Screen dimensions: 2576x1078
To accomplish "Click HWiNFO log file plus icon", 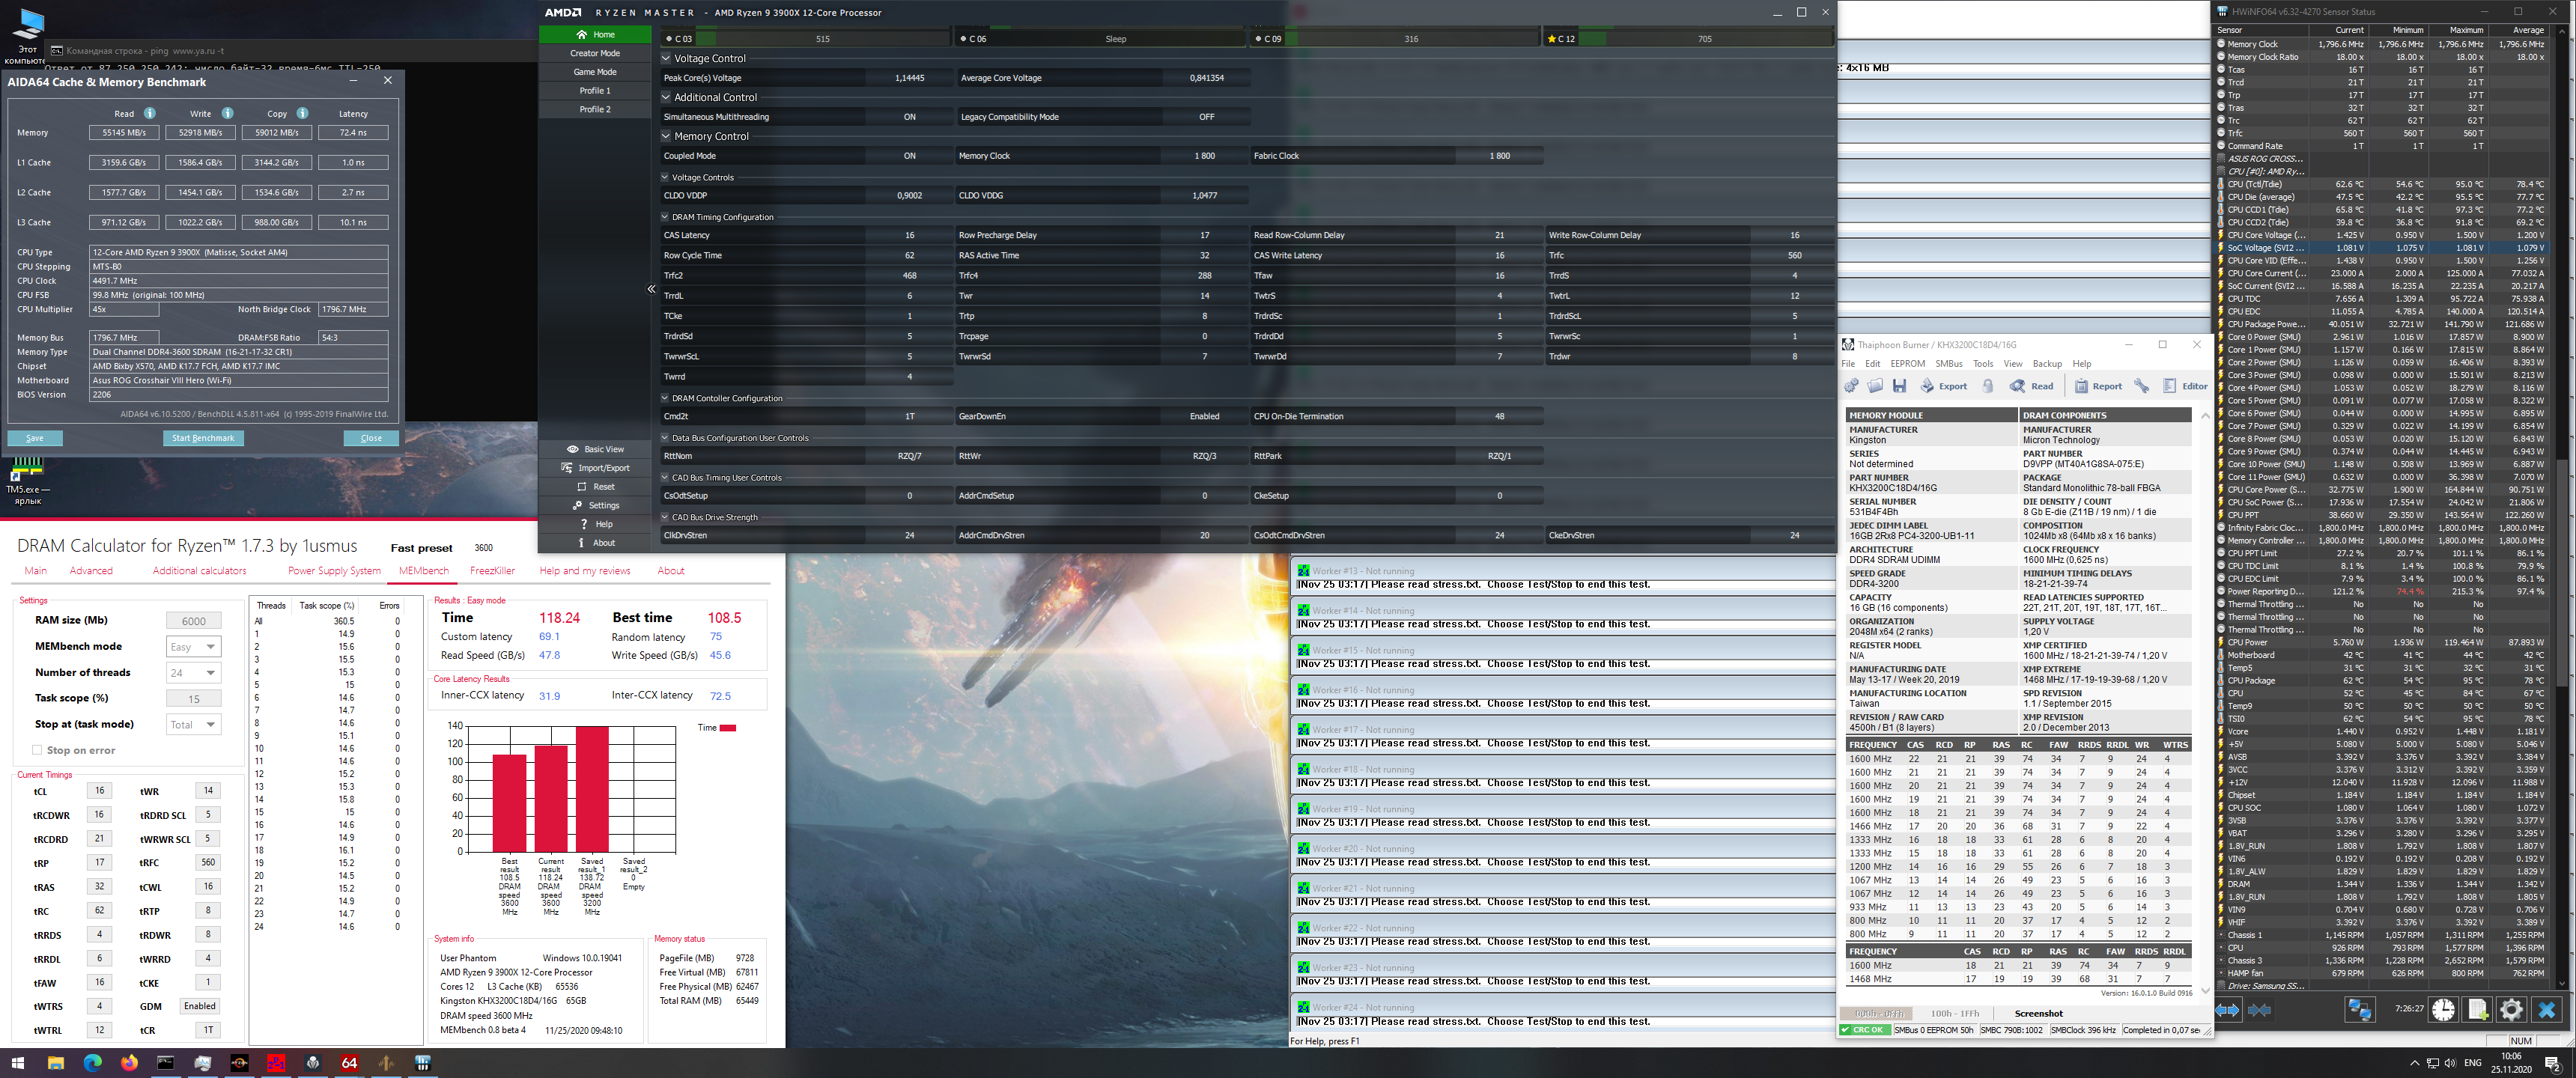I will (2477, 1009).
